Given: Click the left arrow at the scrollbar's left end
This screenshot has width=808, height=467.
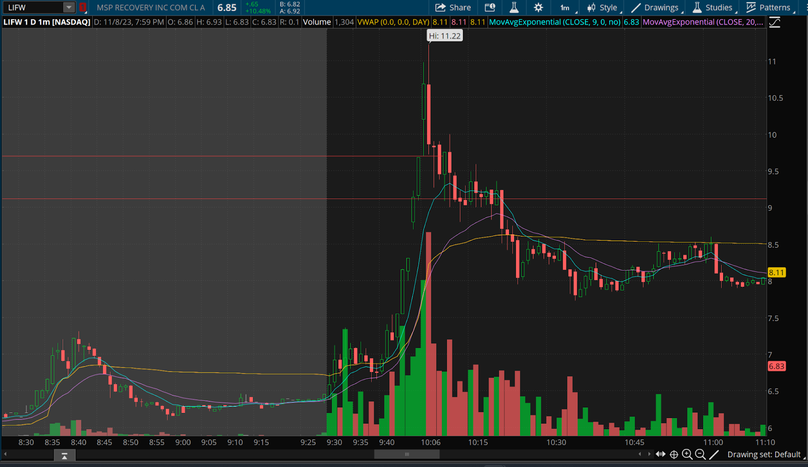Looking at the screenshot, I should pos(6,454).
